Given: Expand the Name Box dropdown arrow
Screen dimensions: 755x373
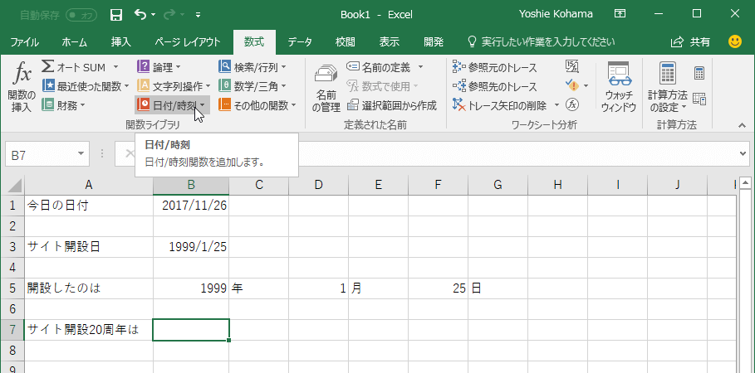Looking at the screenshot, I should point(81,153).
